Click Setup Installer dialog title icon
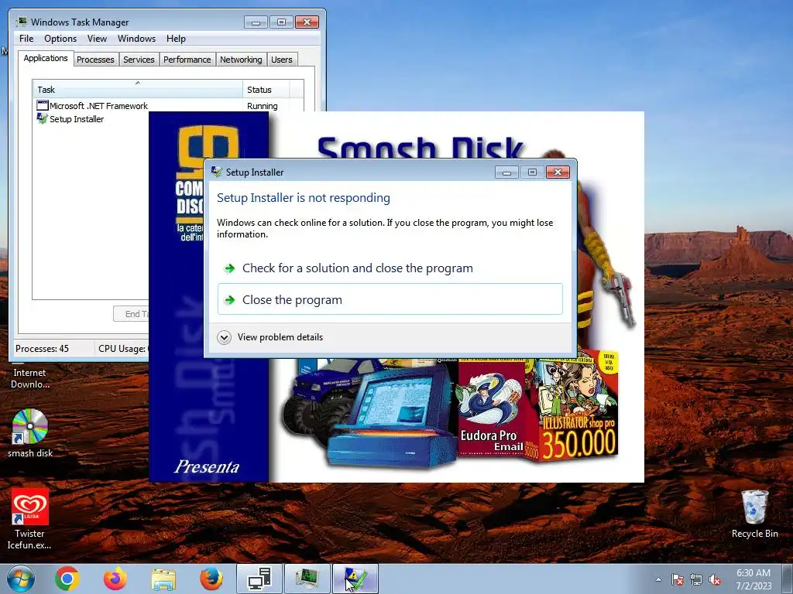The width and height of the screenshot is (793, 594). point(217,172)
